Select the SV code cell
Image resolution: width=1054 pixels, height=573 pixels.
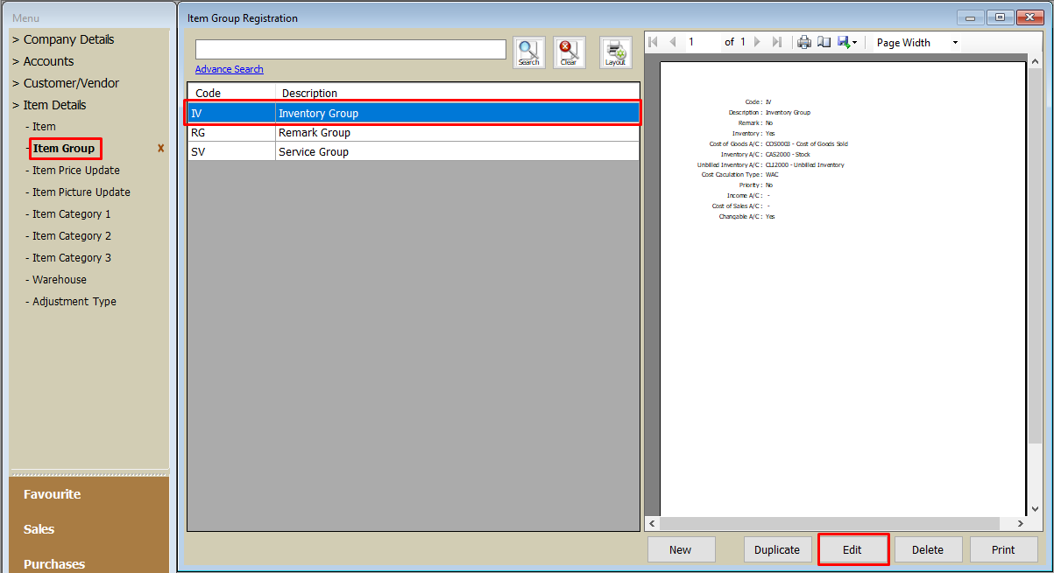[x=231, y=152]
